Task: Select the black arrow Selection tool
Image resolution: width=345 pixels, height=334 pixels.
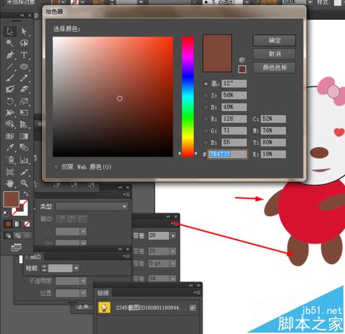Action: (10, 32)
